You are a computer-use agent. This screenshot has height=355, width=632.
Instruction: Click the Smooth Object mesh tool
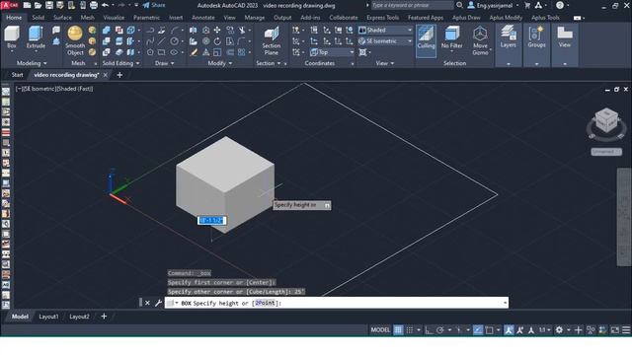[x=75, y=40]
